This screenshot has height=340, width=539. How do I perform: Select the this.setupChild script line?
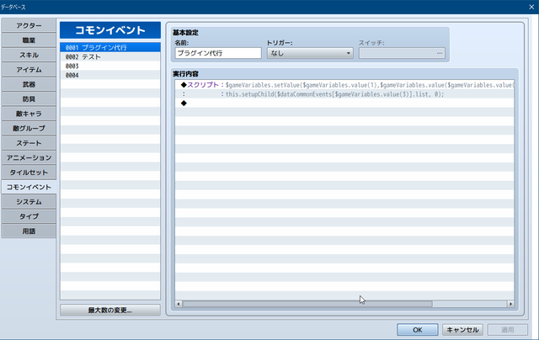(344, 94)
